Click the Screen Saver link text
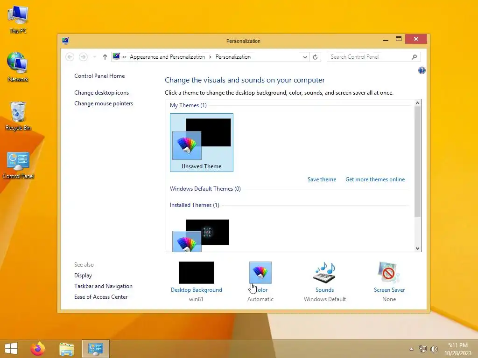 point(389,290)
